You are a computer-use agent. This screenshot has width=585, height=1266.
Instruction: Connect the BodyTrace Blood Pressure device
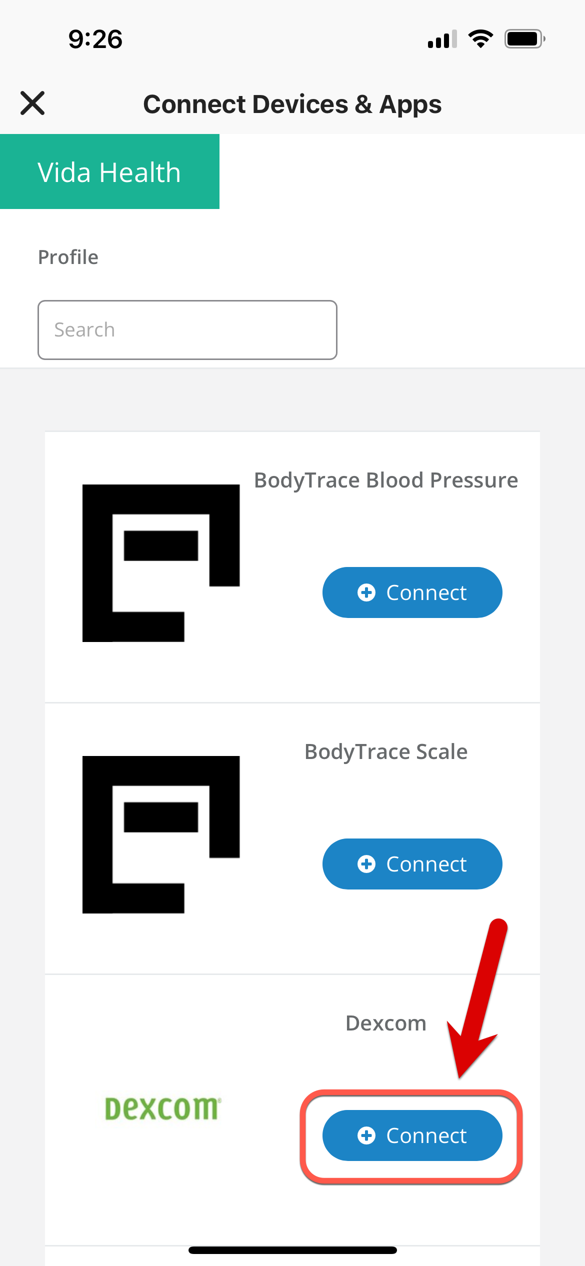click(x=412, y=592)
